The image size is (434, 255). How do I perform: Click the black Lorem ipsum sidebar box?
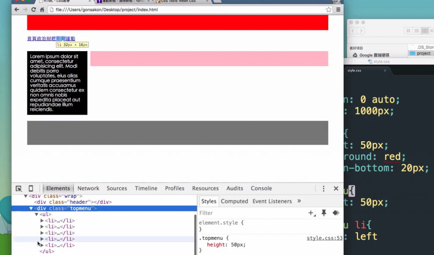coord(57,83)
